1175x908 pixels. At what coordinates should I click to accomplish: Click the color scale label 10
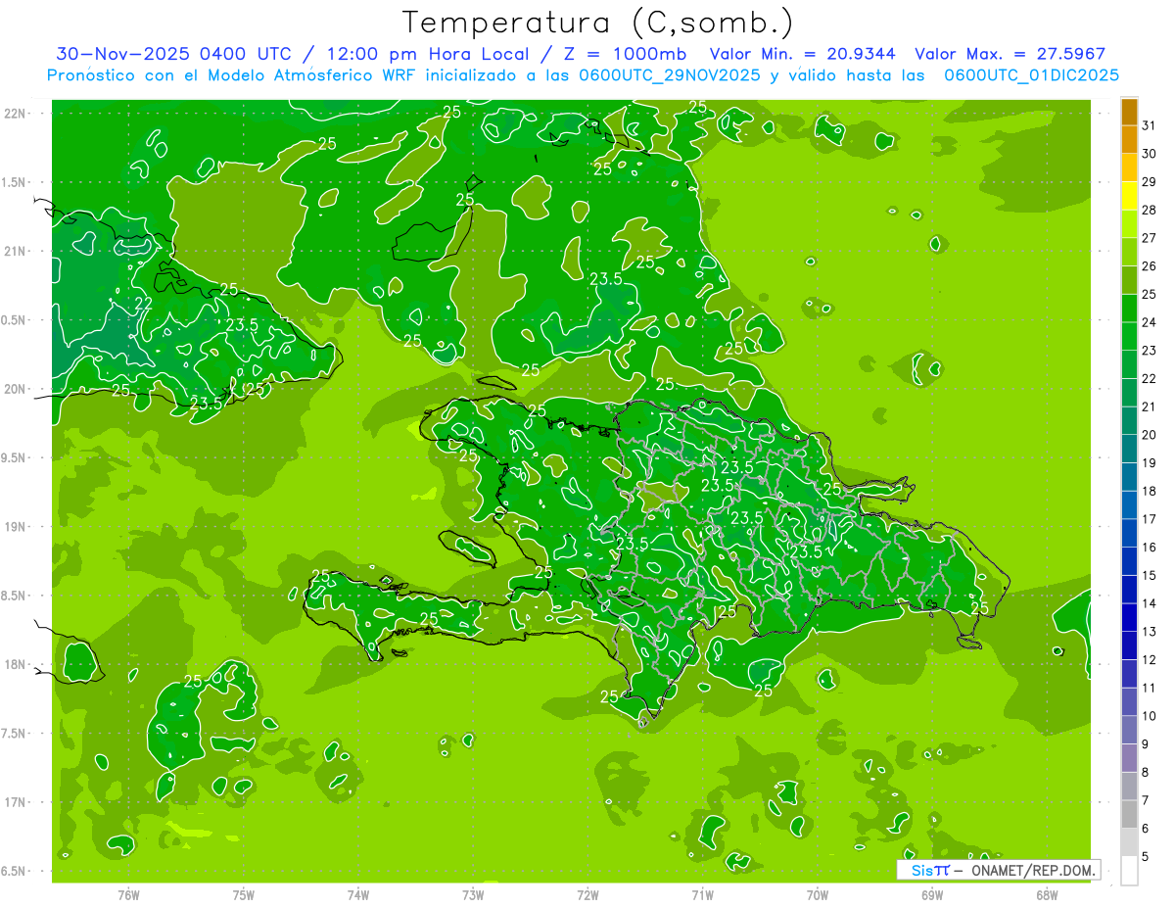(x=1150, y=716)
